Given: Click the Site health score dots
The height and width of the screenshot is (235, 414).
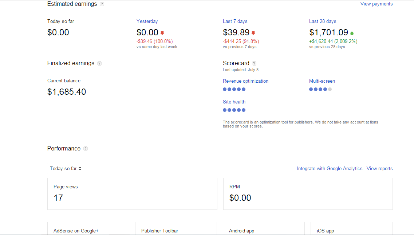Looking at the screenshot, I should pos(234,110).
